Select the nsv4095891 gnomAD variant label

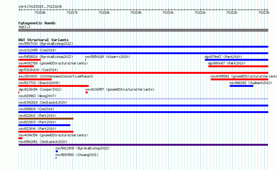[x=244, y=76]
